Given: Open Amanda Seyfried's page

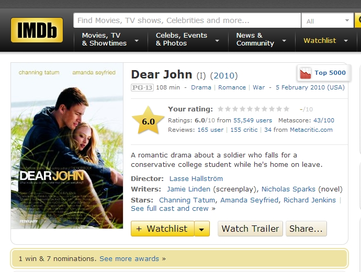Looking at the screenshot, I should (x=250, y=200).
